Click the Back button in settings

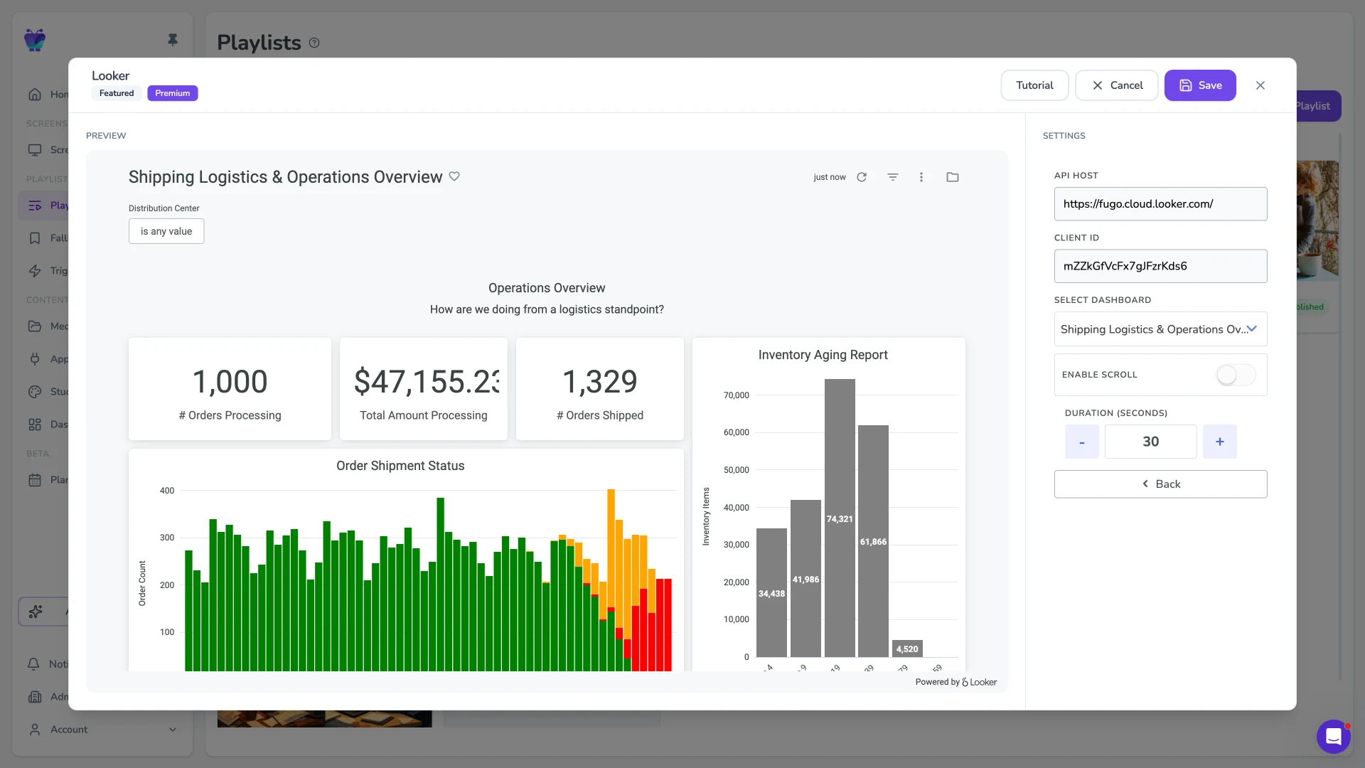point(1160,484)
